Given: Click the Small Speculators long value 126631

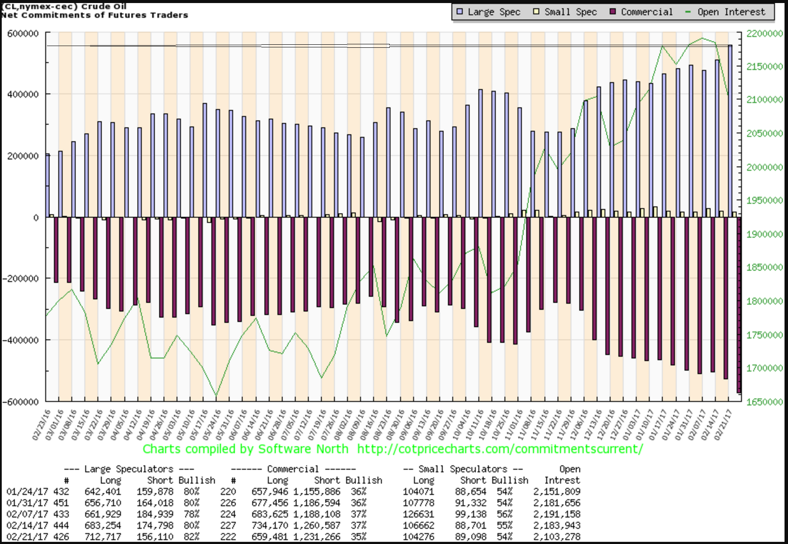Looking at the screenshot, I should [419, 514].
